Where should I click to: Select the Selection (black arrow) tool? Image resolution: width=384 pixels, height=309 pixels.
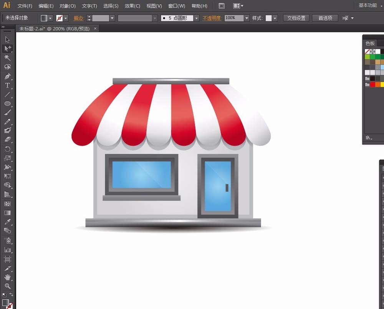(x=7, y=39)
